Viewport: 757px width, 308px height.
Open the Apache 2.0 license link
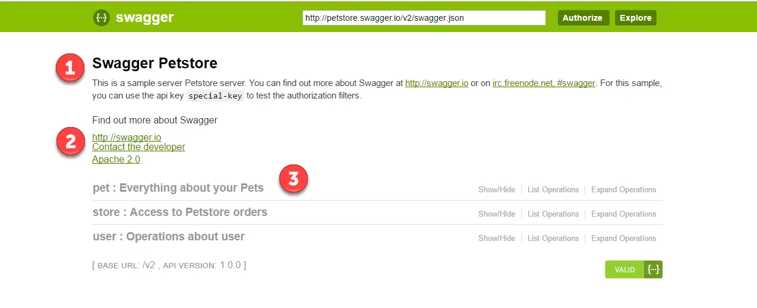pyautogui.click(x=116, y=160)
